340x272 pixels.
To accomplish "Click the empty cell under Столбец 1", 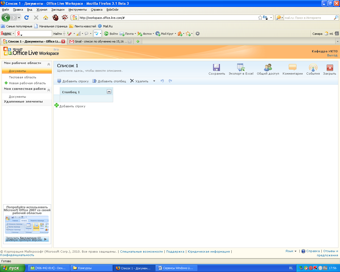I will pyautogui.click(x=86, y=99).
